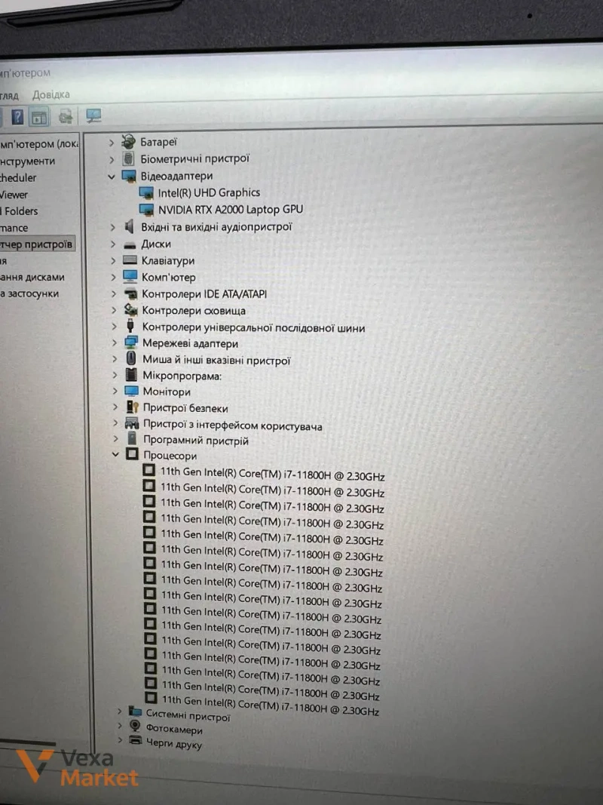Expand Вхідні та вихідні аудіопристрої
603x805 pixels.
[112, 227]
